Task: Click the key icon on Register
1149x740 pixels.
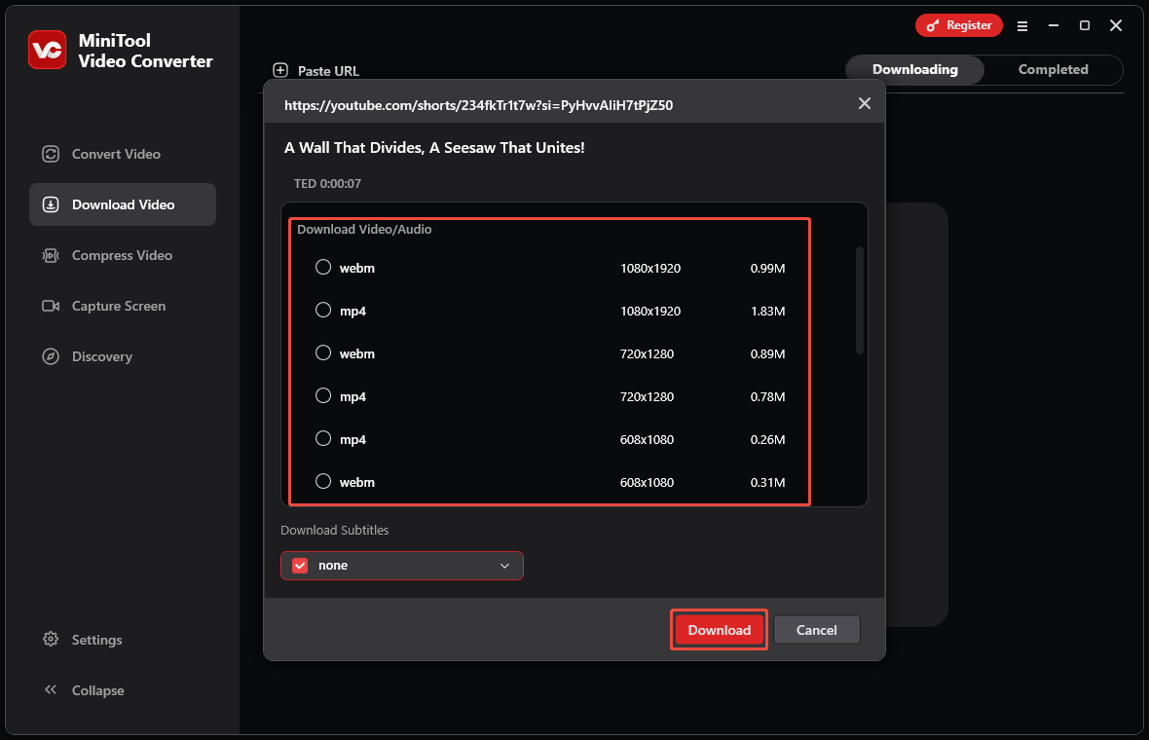Action: [932, 25]
